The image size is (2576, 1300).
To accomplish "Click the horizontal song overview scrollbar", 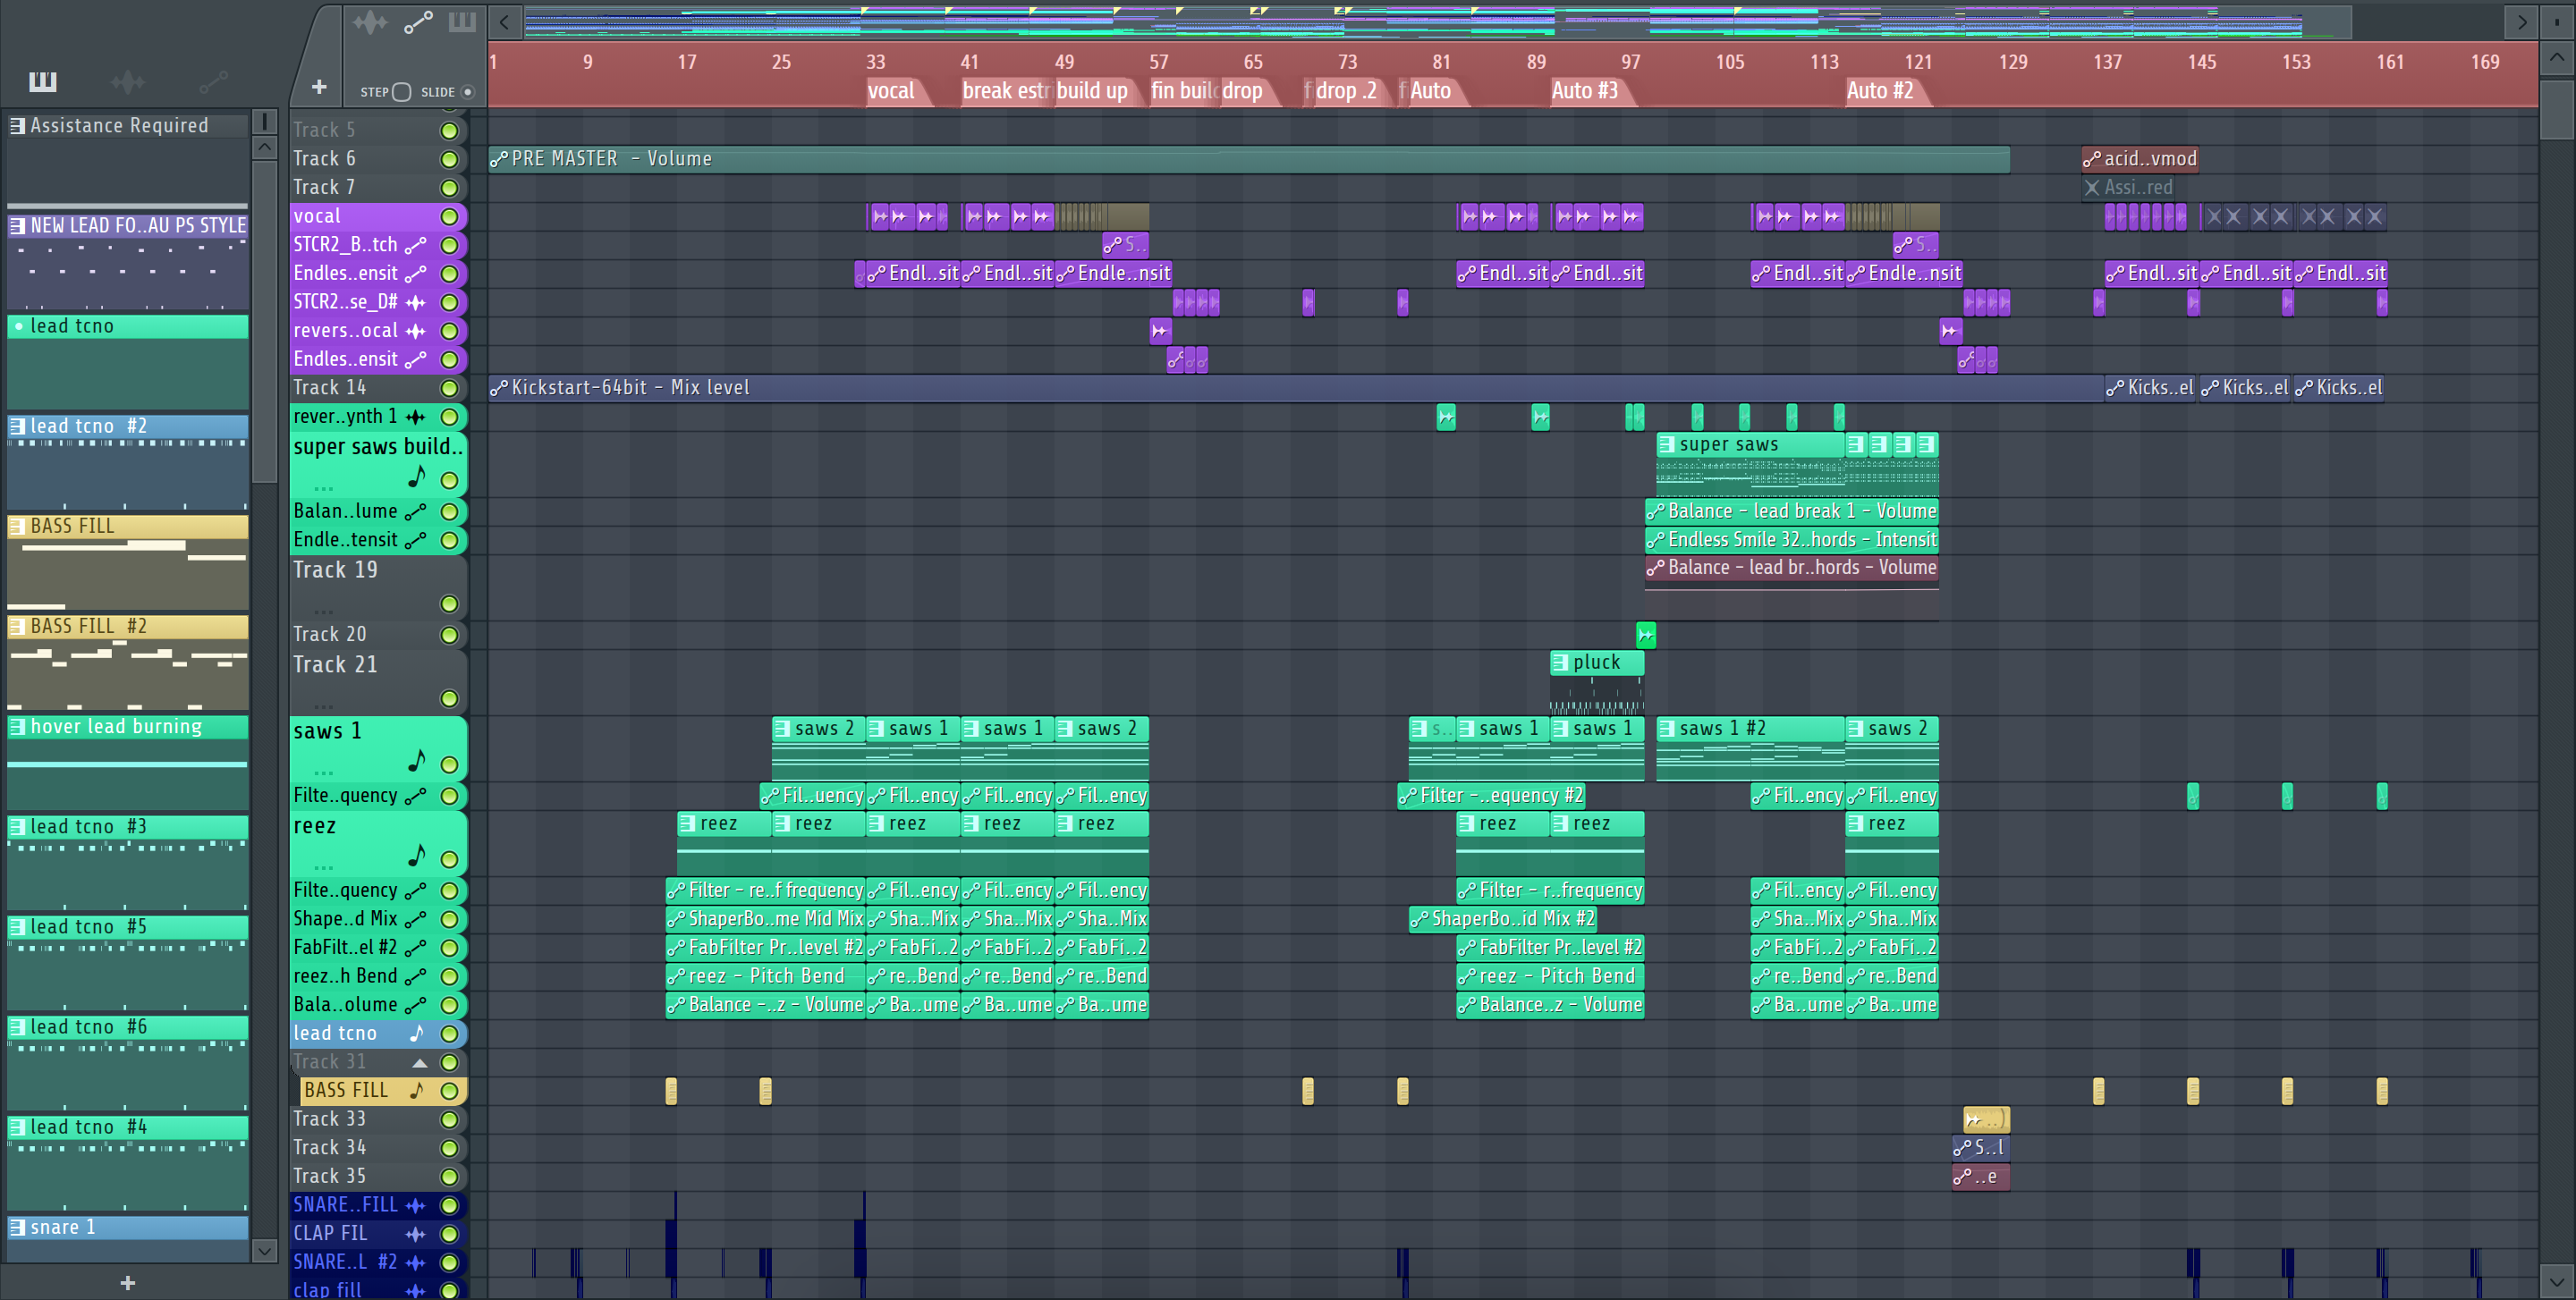I will click(x=1437, y=22).
